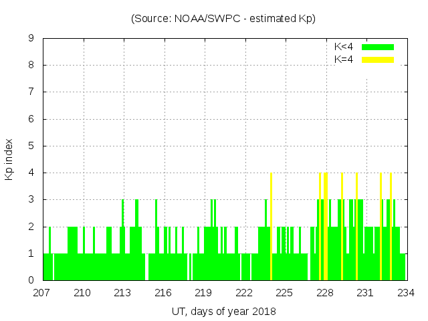Click the 'Kp index' y-axis label
Screen dimensions: 428x321
(9, 159)
